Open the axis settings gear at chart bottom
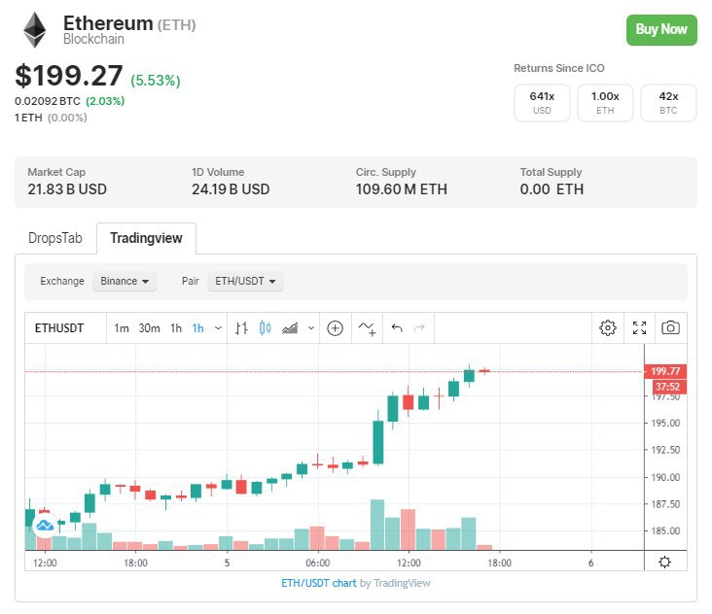The image size is (712, 614). [x=664, y=563]
